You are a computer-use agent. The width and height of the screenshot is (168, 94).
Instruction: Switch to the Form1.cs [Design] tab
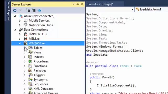(x=100, y=4)
